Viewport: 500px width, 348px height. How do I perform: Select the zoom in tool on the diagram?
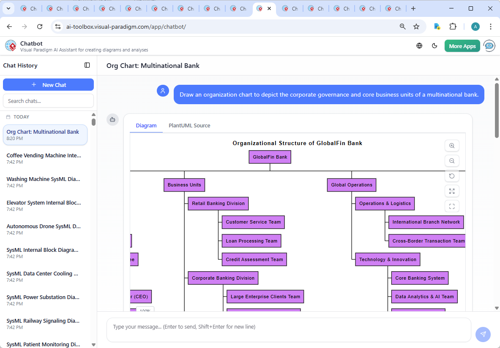(452, 146)
